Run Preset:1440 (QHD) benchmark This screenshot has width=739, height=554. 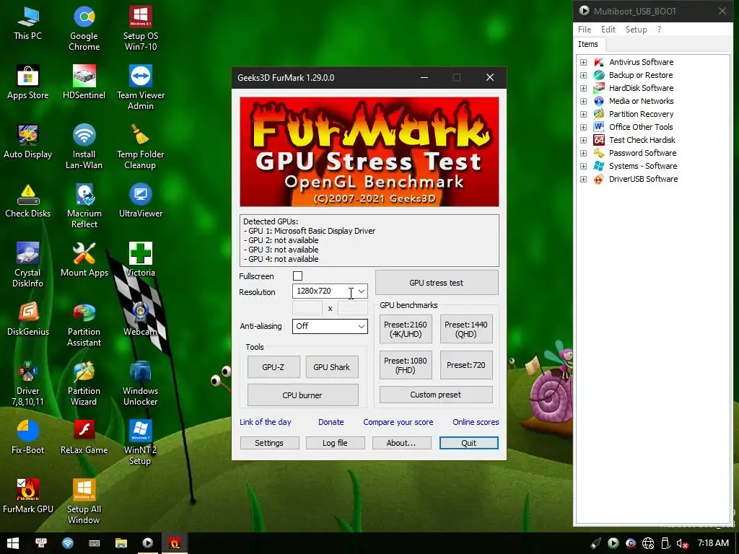pos(465,329)
